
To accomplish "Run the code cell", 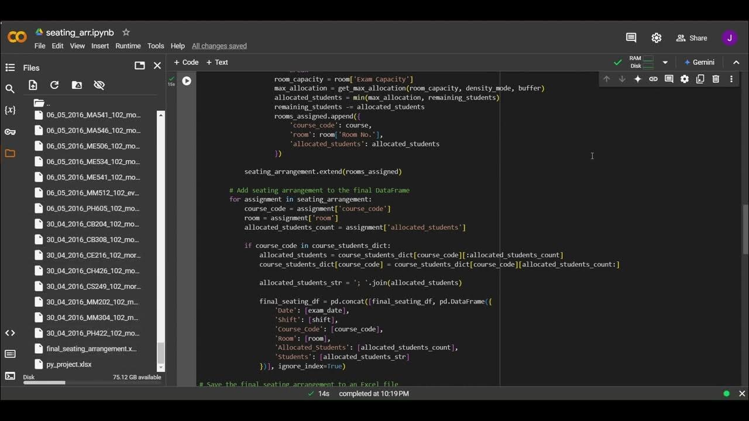I will click(187, 81).
